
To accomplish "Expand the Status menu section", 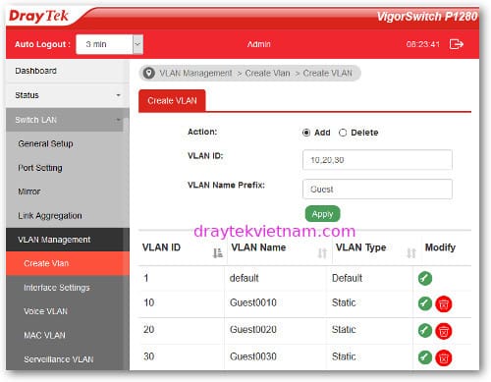I will (x=68, y=95).
